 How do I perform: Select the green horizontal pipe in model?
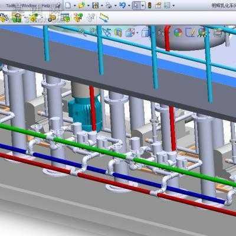click(x=118, y=154)
